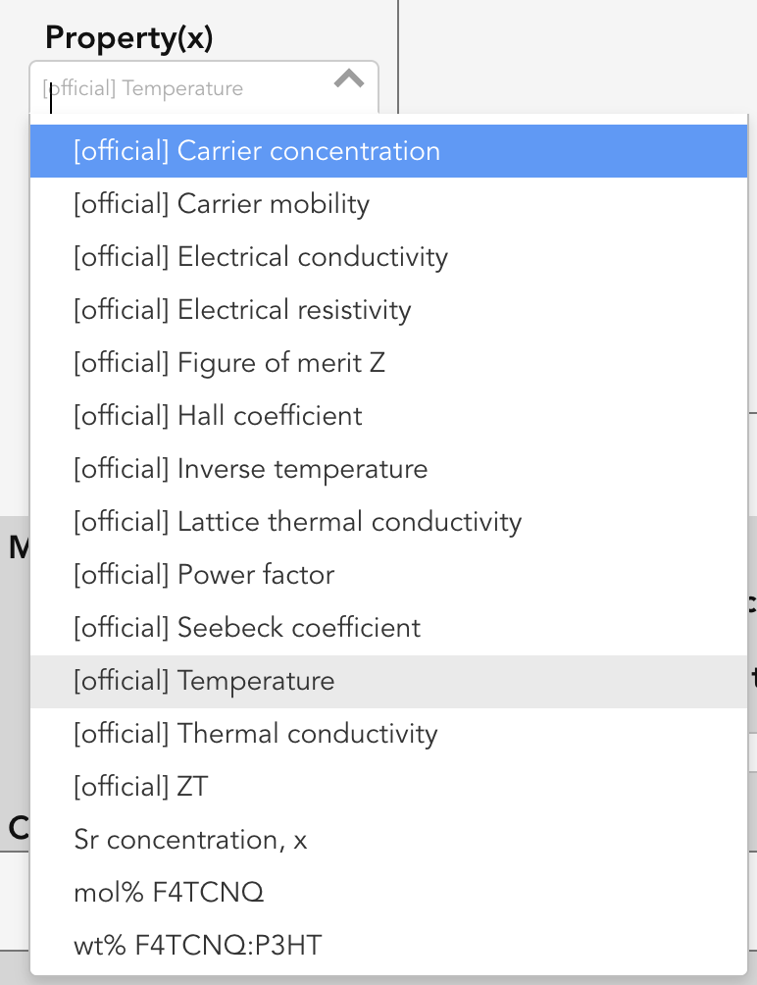Pick [official] Inverse temperature option
The height and width of the screenshot is (985, 757).
[x=388, y=469]
